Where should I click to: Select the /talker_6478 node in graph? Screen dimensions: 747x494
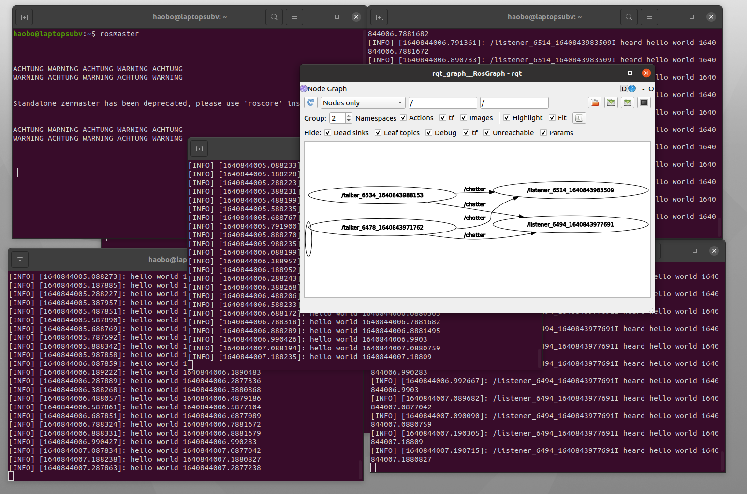pyautogui.click(x=382, y=228)
